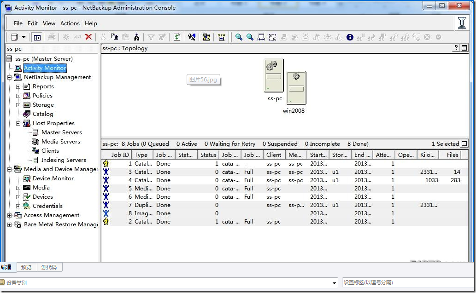This screenshot has height=293, width=476.
Task: Expand the Storage node
Action: point(18,105)
